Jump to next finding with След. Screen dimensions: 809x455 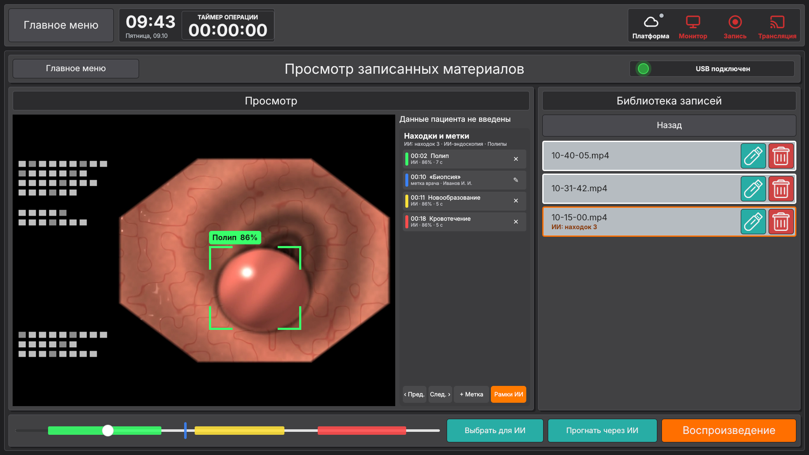point(440,394)
